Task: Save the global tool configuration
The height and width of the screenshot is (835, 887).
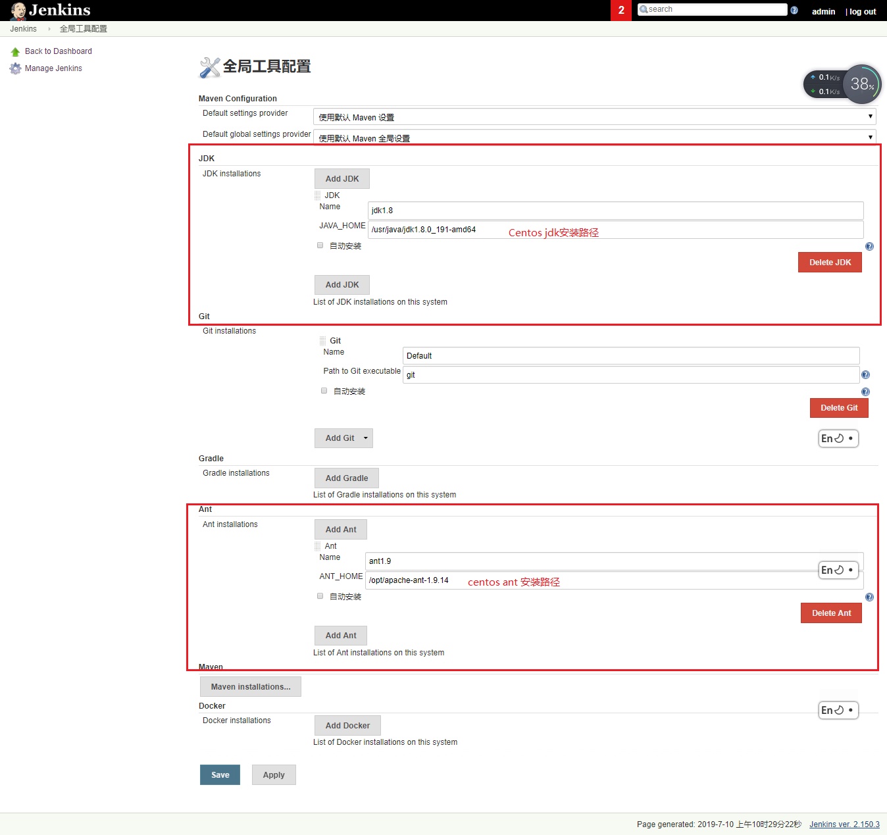Action: [220, 775]
